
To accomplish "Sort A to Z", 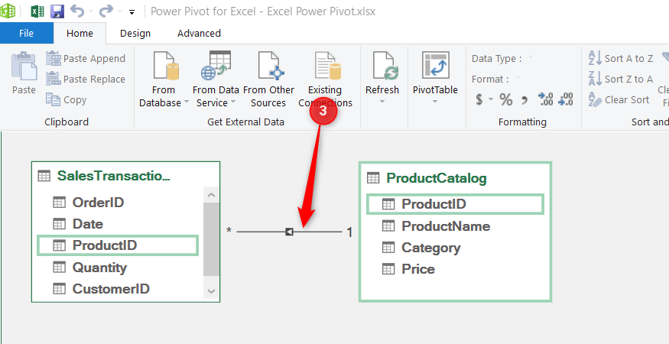I will point(621,58).
